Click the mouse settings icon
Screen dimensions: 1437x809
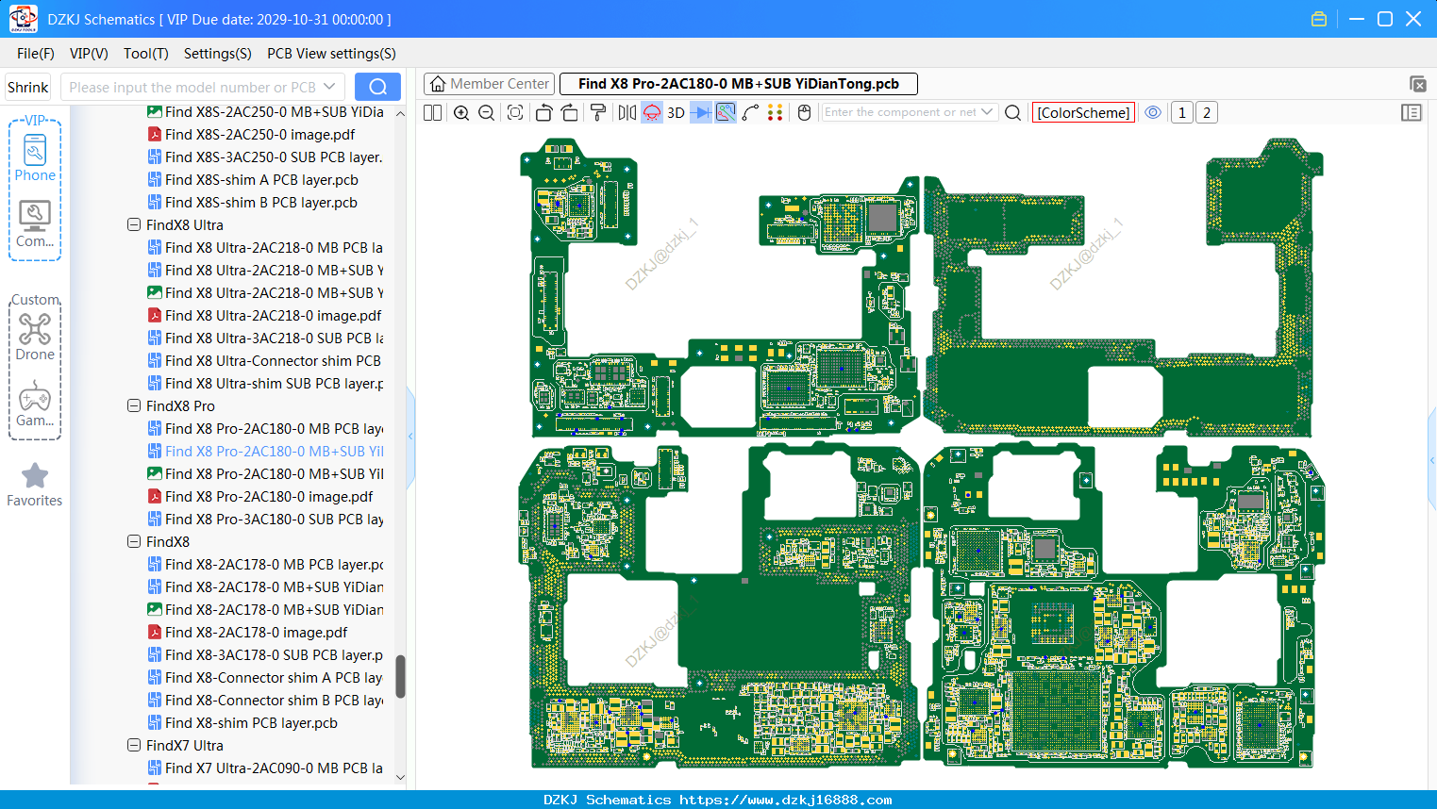[x=805, y=112]
